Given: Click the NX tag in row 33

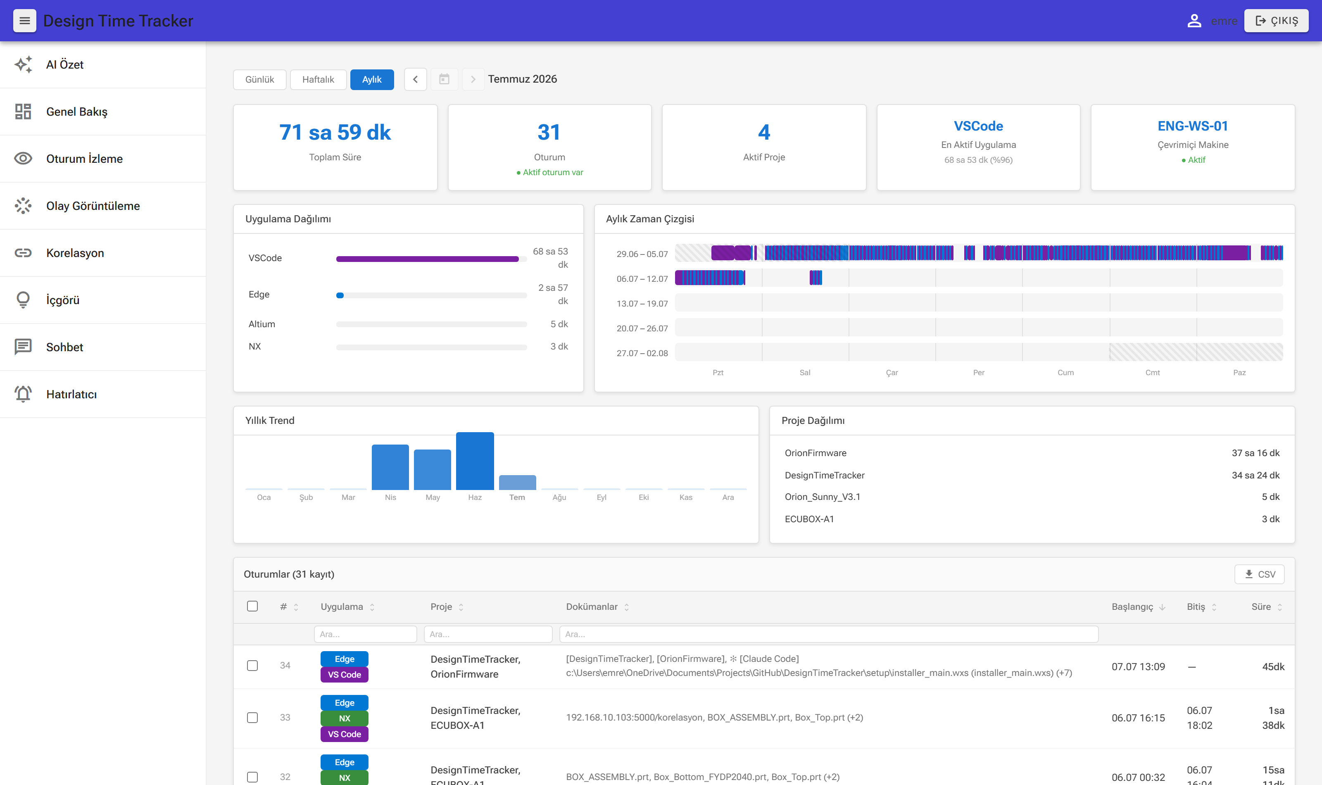Looking at the screenshot, I should (x=344, y=718).
